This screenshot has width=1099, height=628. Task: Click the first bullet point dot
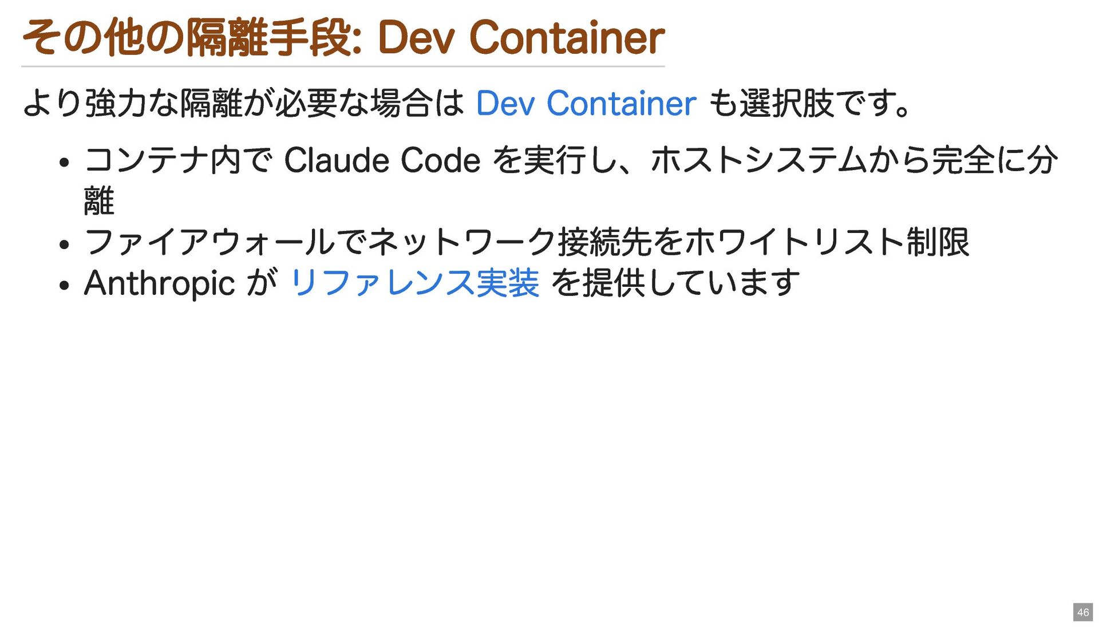64,163
